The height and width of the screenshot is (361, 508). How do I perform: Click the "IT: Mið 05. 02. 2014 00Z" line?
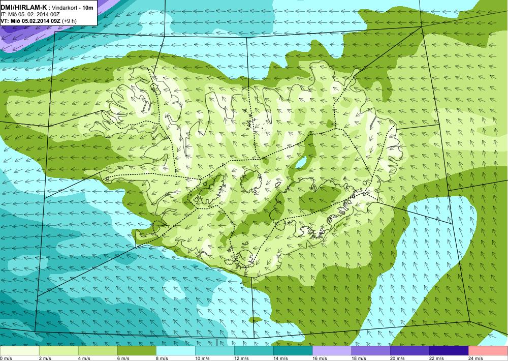[30, 14]
